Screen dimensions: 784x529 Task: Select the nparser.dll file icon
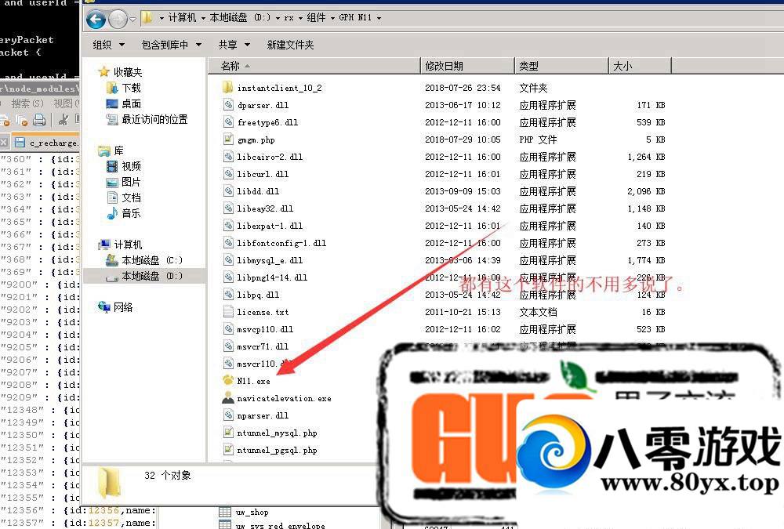[228, 415]
